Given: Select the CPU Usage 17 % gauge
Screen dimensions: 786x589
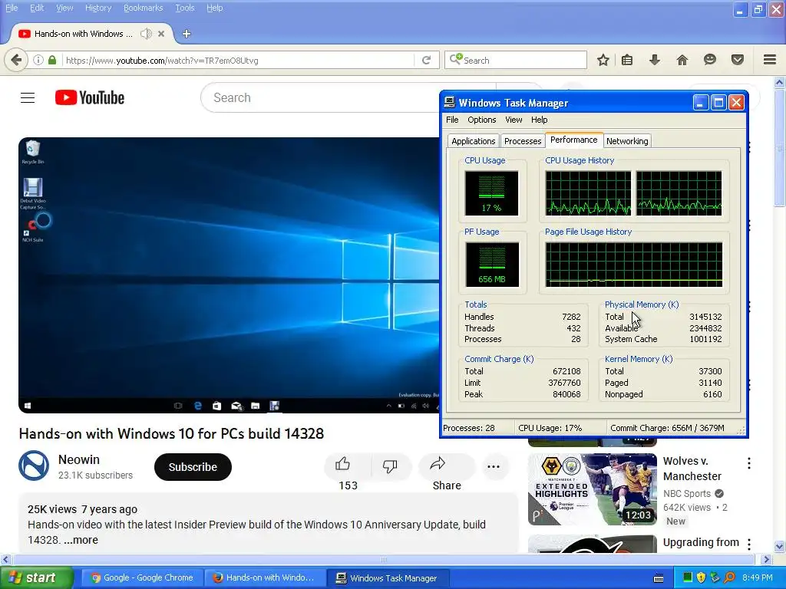Looking at the screenshot, I should [491, 193].
